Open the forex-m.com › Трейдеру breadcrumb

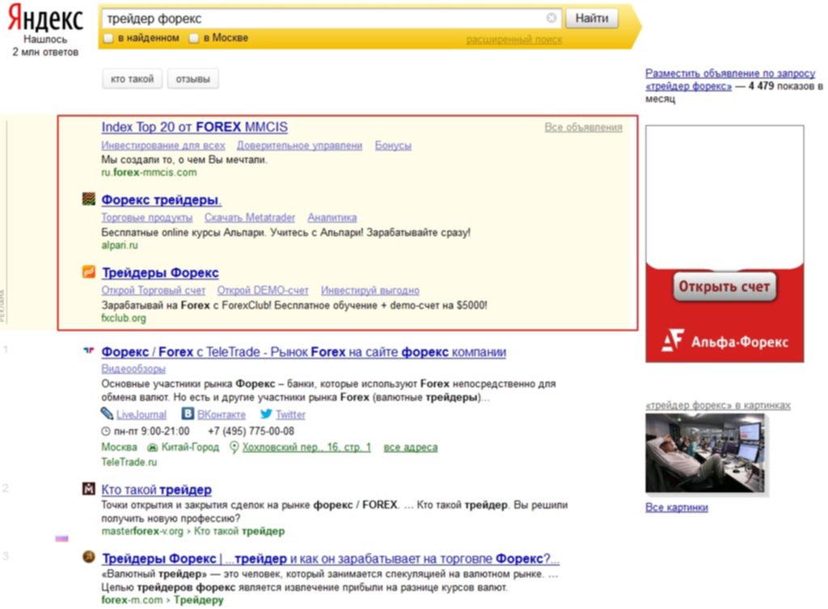click(162, 601)
